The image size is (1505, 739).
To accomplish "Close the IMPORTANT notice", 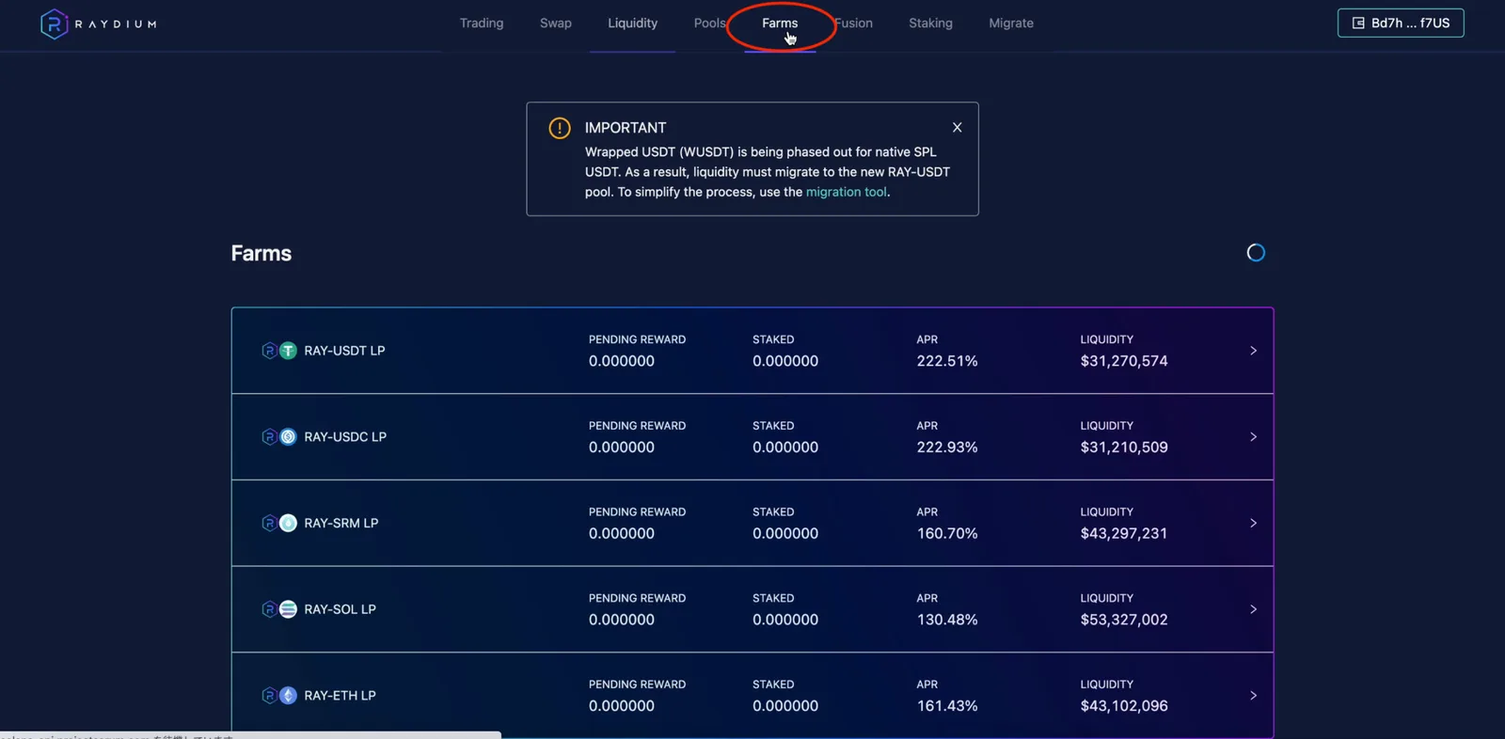I will [957, 127].
